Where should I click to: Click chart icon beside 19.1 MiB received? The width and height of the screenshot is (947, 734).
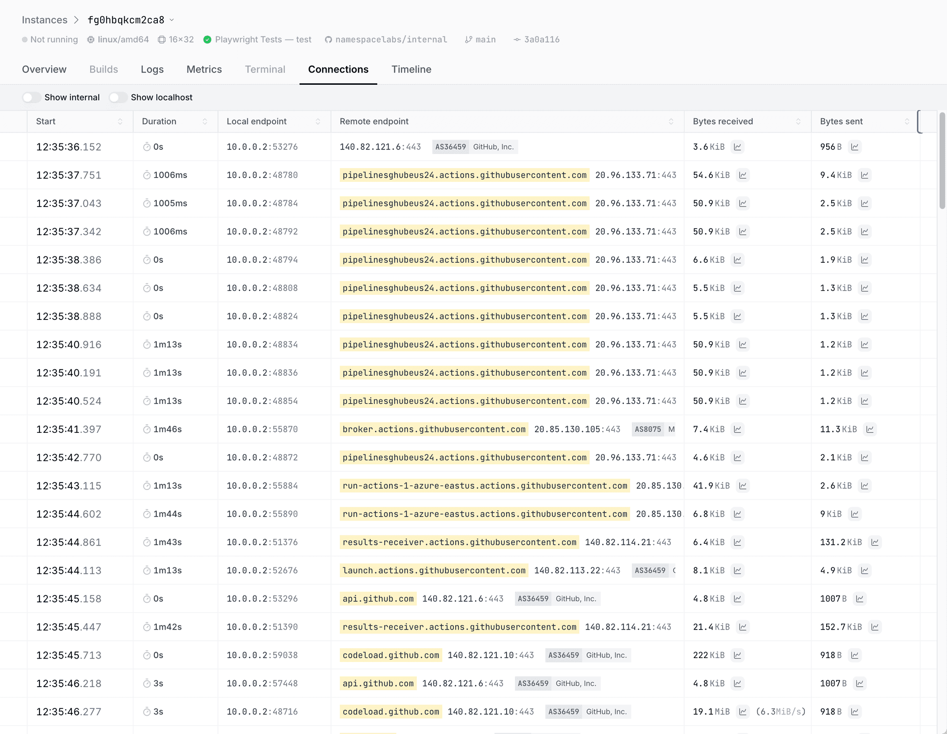743,712
